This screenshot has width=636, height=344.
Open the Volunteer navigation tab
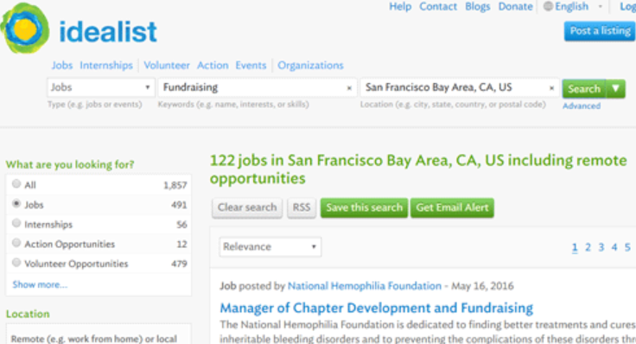point(166,66)
